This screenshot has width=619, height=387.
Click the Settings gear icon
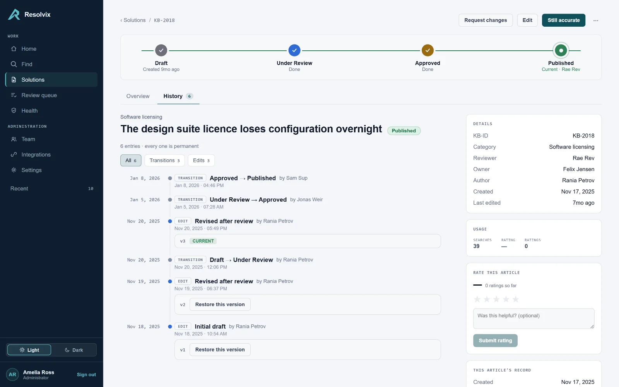14,170
